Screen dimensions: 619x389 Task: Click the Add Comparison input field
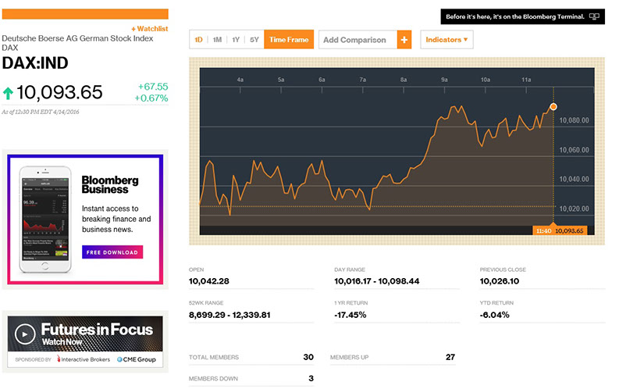[358, 40]
